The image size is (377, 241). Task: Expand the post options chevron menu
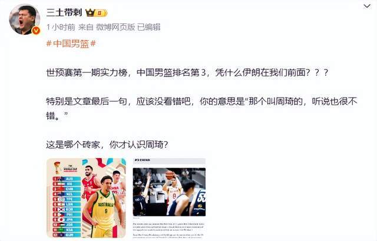click(367, 6)
